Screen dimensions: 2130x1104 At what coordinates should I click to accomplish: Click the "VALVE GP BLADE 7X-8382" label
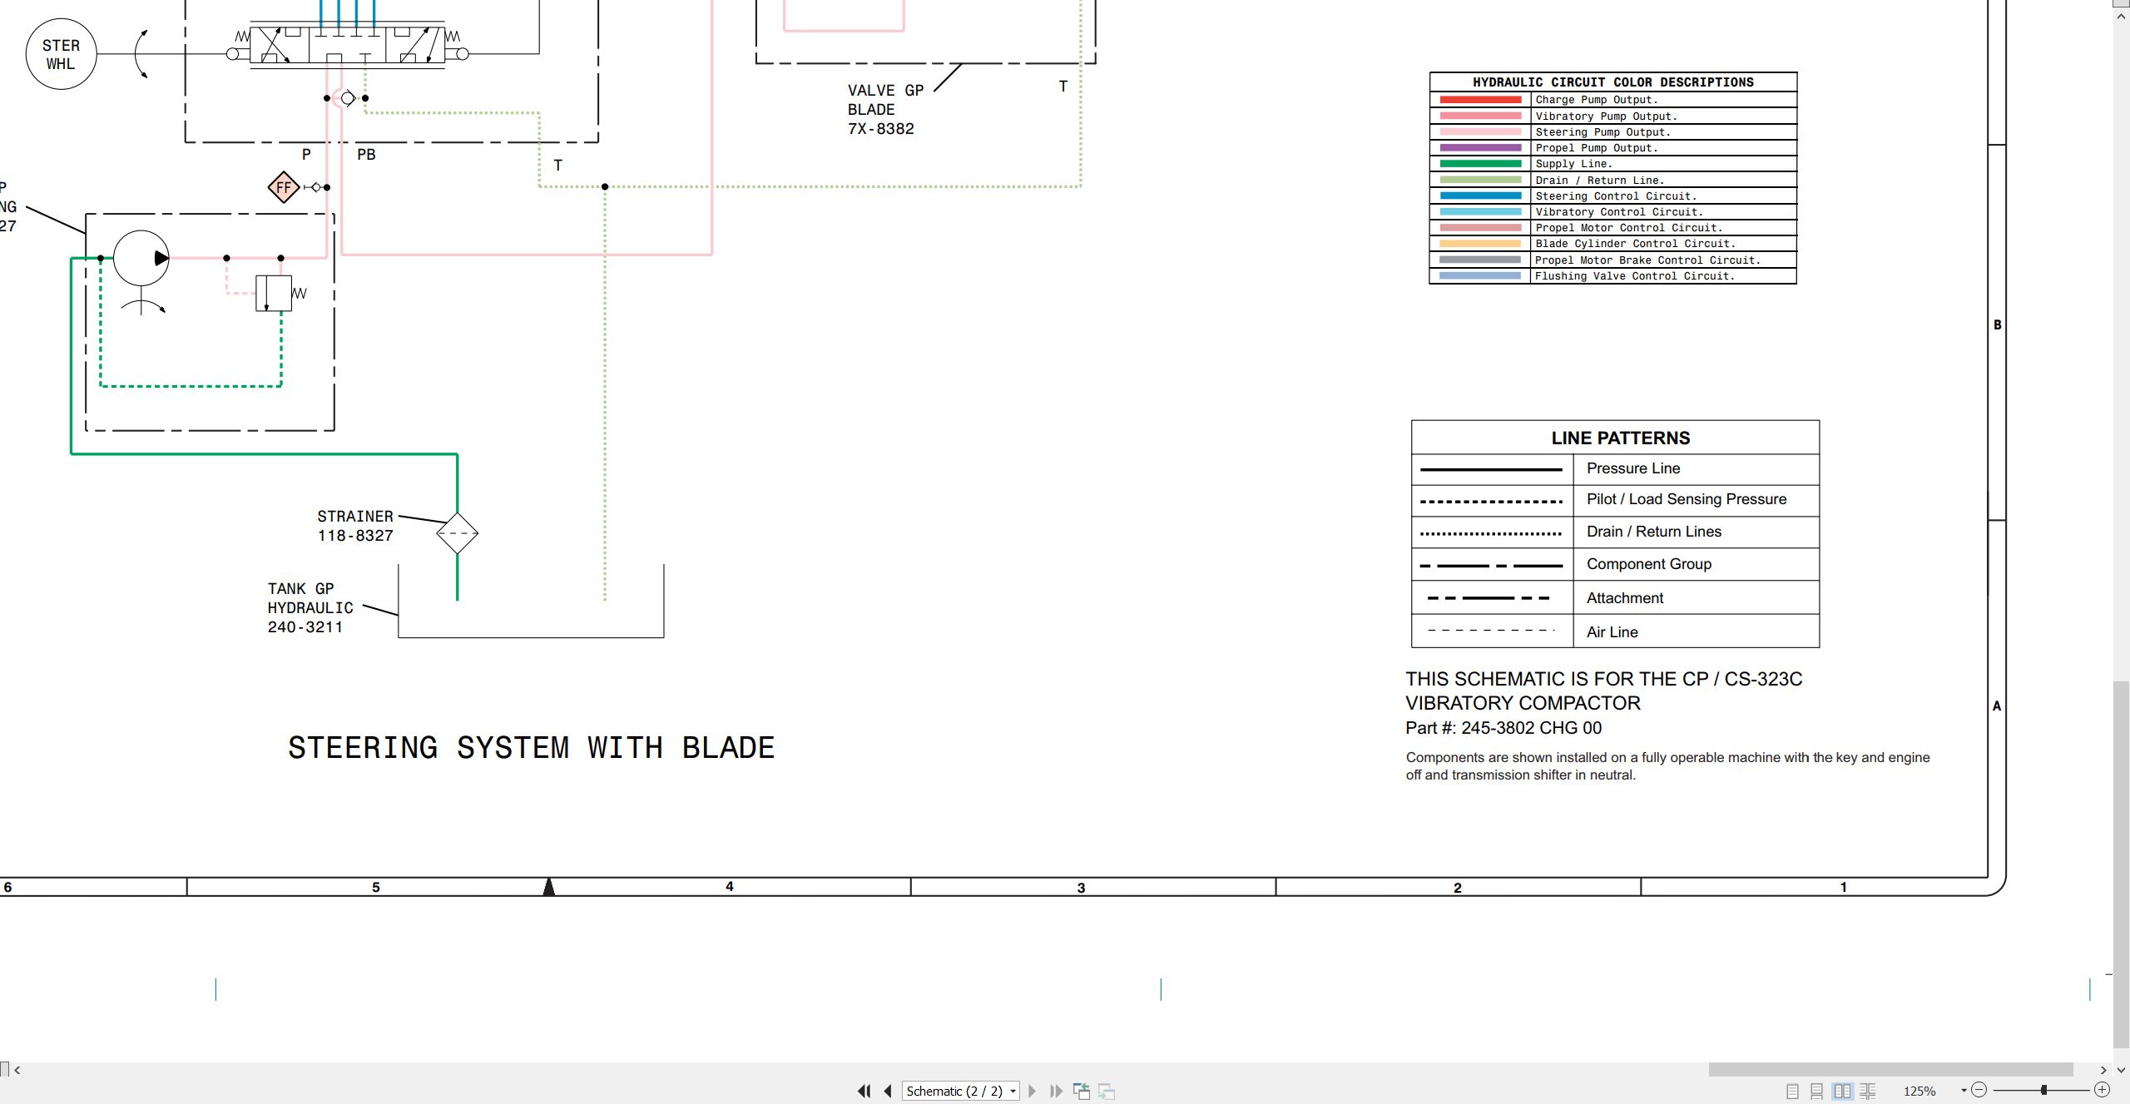pyautogui.click(x=886, y=110)
